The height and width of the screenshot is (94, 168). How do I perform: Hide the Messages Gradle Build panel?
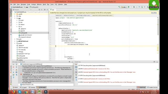[x=72, y=62]
